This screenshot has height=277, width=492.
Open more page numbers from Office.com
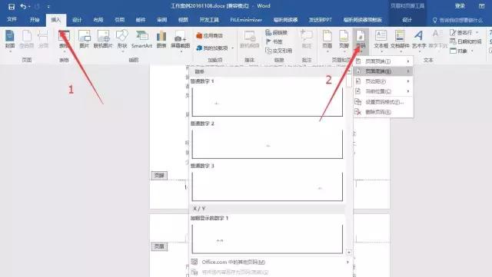(x=270, y=262)
